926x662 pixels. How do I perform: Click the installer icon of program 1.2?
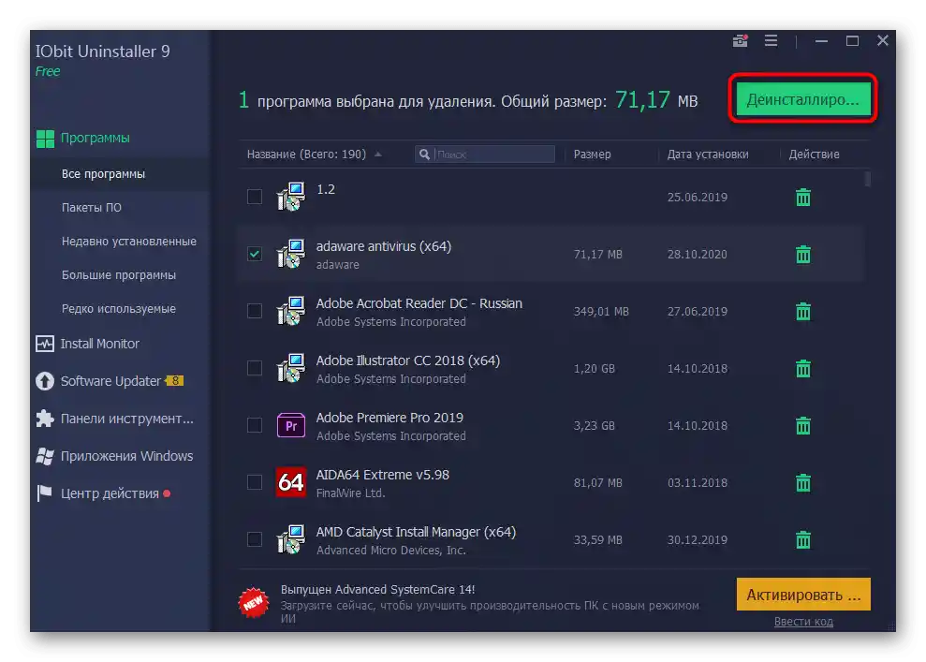(x=291, y=197)
